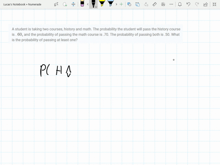Add a new pen with plus icon
Screen dimensions: 220x165
(x=121, y=4)
